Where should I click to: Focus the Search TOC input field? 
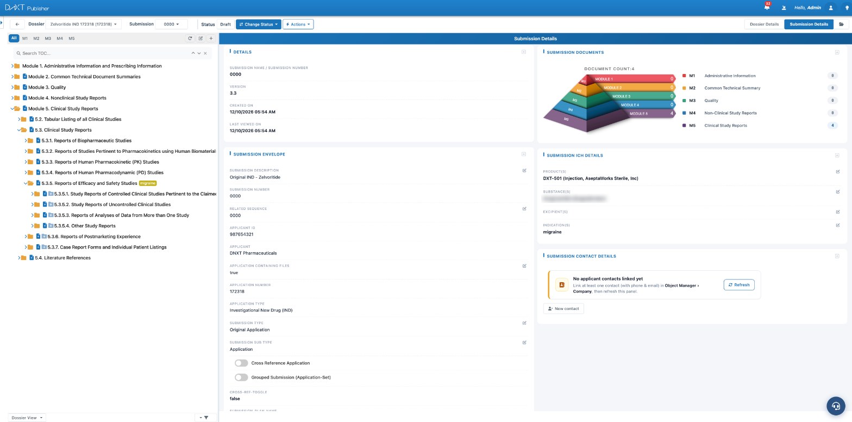tap(104, 53)
